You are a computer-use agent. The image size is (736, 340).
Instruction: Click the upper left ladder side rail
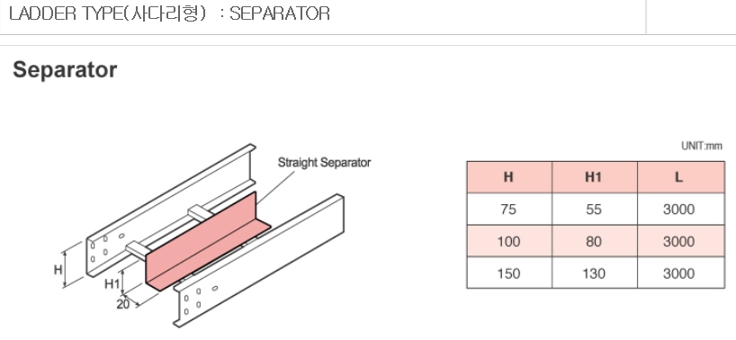click(x=171, y=210)
